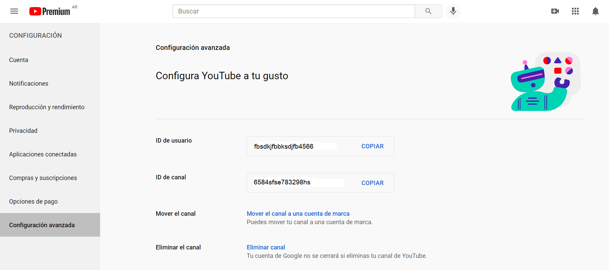Click the CONFIGURACIÓN sidebar heading
The image size is (609, 270).
[35, 35]
